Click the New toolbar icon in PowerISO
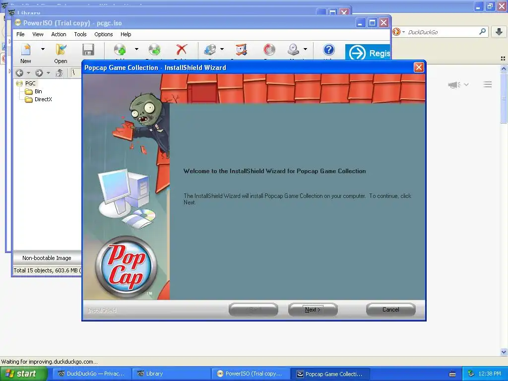This screenshot has height=381, width=508. 26,50
